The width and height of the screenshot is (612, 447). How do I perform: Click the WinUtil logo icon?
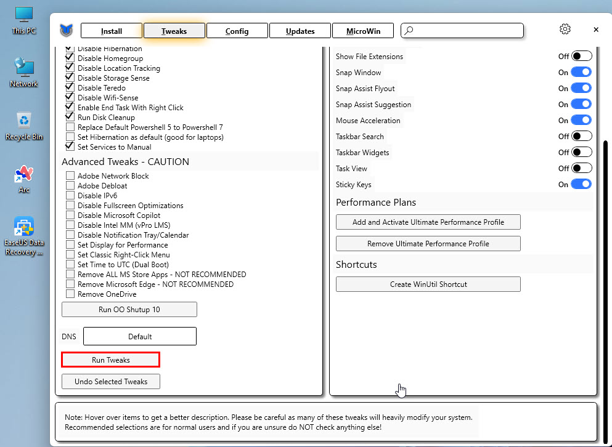pos(67,30)
